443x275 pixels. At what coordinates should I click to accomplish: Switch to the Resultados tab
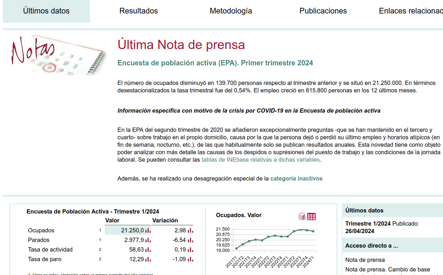coord(139,11)
